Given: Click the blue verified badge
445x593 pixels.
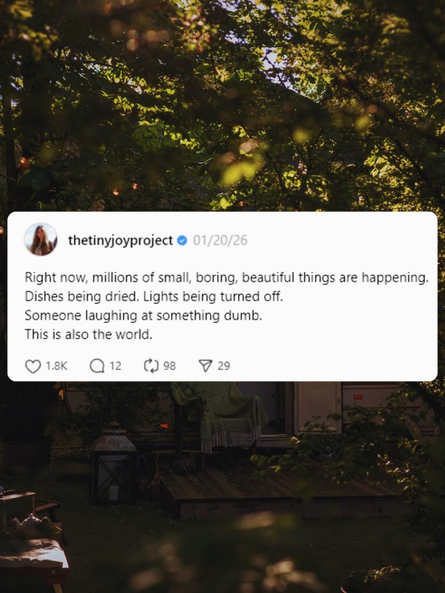Looking at the screenshot, I should point(182,240).
